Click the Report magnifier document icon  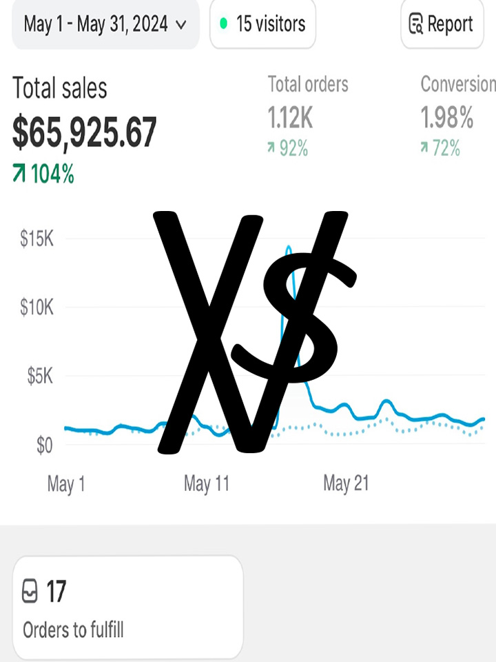pyautogui.click(x=415, y=23)
